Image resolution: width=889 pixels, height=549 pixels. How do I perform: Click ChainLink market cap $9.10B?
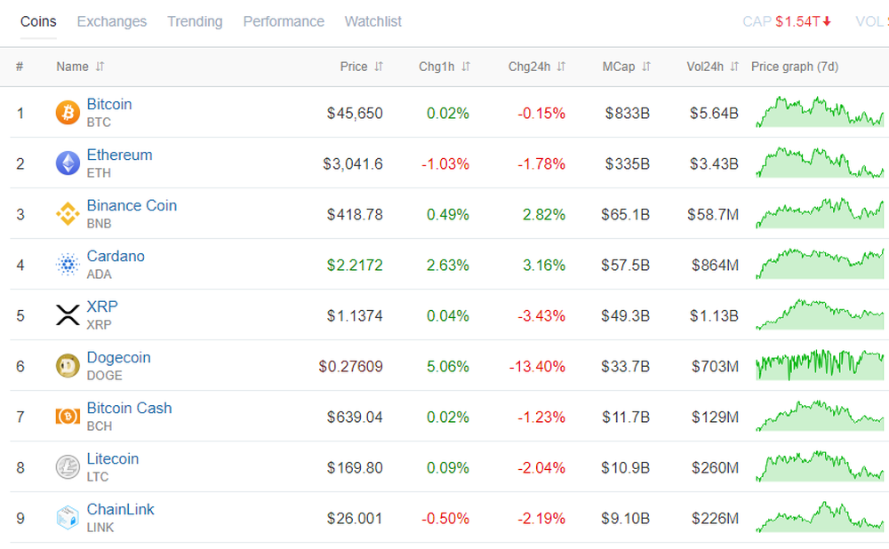point(625,519)
